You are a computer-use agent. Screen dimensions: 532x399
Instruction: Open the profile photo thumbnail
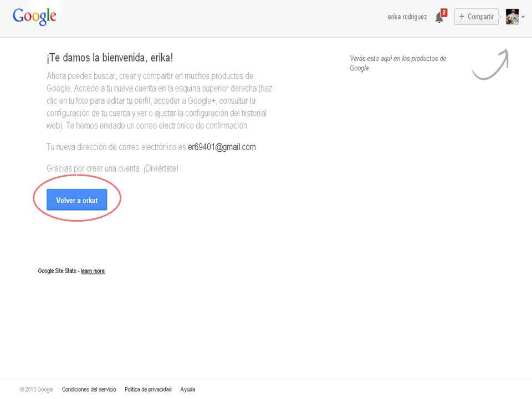click(x=512, y=17)
